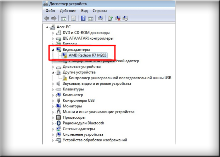
Task: Expand Дисковые устройства branch
Action: tap(53, 67)
